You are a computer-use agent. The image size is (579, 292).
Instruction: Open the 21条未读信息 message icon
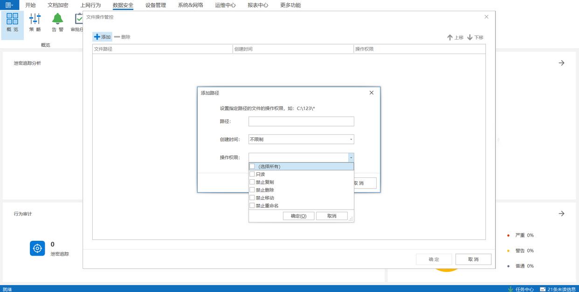[542, 289]
